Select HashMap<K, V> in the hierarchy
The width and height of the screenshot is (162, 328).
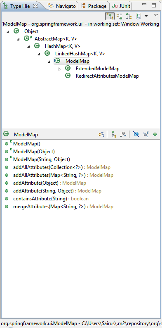click(x=63, y=46)
